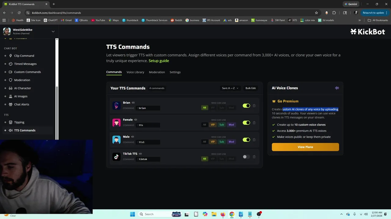Reload the page
The height and width of the screenshot is (219, 391).
tap(19, 13)
